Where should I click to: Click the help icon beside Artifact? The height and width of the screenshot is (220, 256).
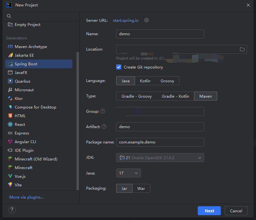click(104, 127)
